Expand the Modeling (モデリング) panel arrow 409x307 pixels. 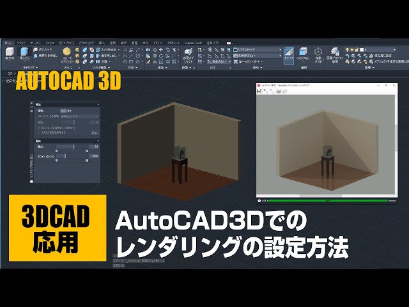click(x=37, y=68)
